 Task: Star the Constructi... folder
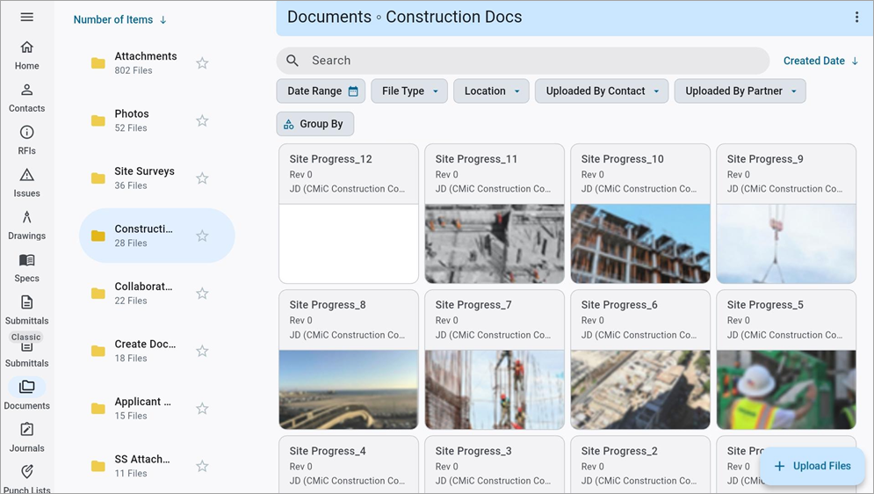202,236
